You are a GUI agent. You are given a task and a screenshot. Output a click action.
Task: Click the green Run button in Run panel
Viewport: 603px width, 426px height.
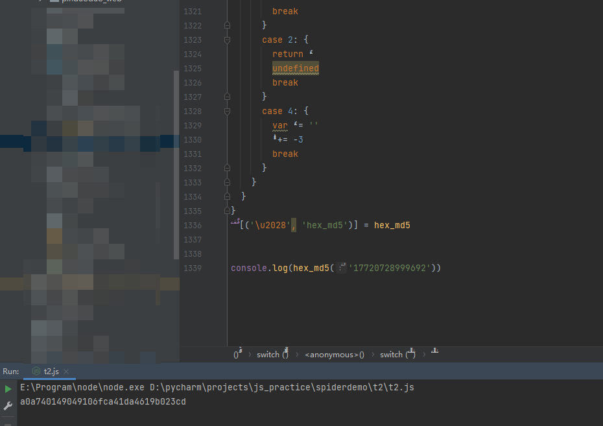(x=8, y=389)
